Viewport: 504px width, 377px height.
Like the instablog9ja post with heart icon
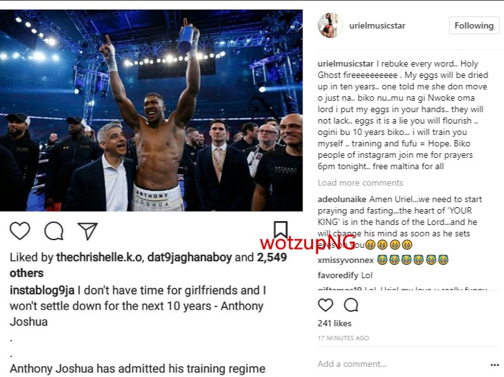[20, 231]
